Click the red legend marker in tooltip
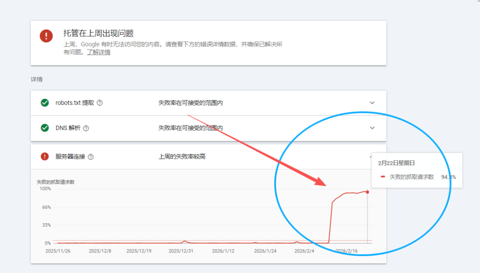This screenshot has width=480, height=273. (383, 177)
